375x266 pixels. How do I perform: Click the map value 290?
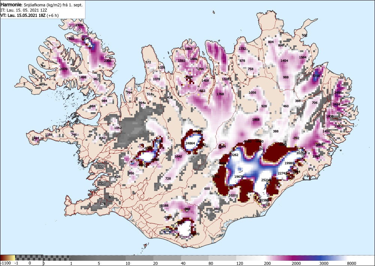point(101,183)
